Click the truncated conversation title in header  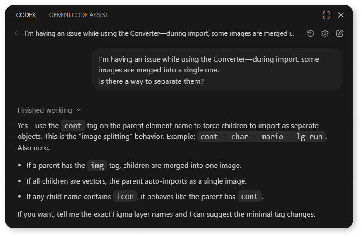pyautogui.click(x=162, y=33)
